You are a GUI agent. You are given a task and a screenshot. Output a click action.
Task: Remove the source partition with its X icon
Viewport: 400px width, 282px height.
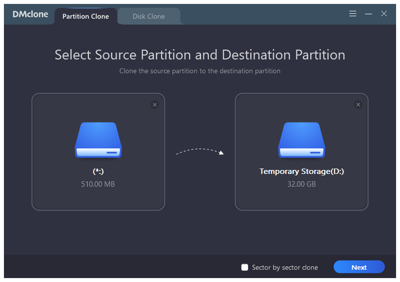[x=155, y=105]
